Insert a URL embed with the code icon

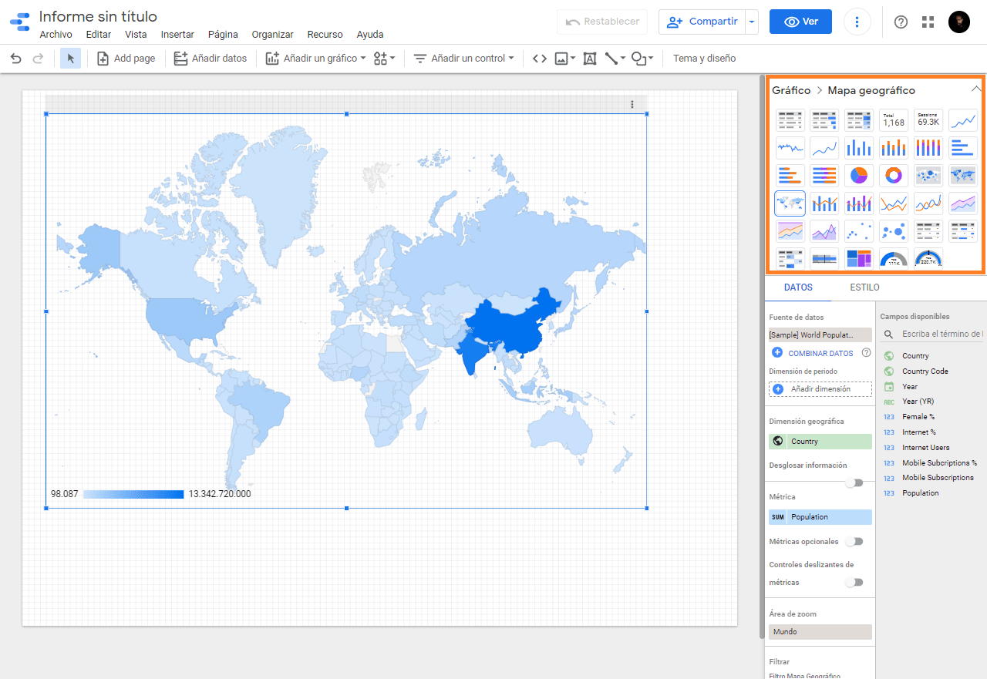(x=540, y=59)
